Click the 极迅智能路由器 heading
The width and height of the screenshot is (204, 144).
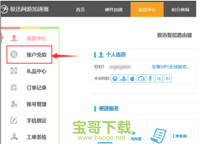click(175, 35)
